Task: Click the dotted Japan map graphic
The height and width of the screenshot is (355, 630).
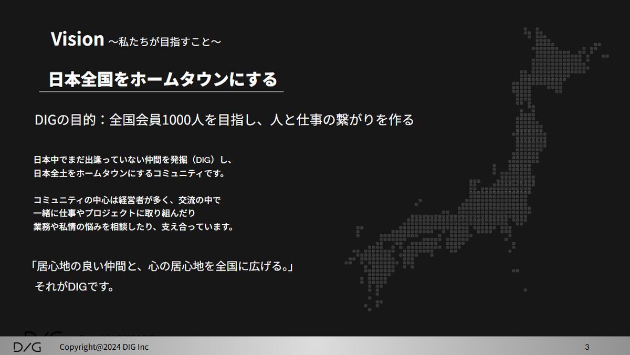Action: 477,168
